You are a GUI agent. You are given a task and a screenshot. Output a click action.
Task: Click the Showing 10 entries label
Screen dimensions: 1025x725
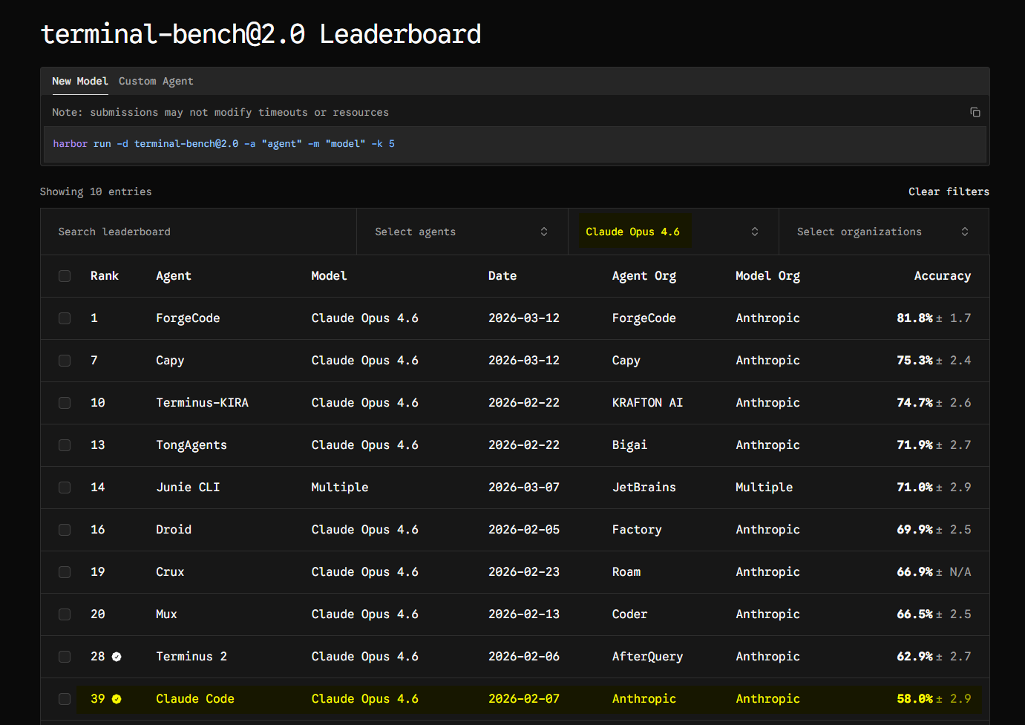(96, 191)
